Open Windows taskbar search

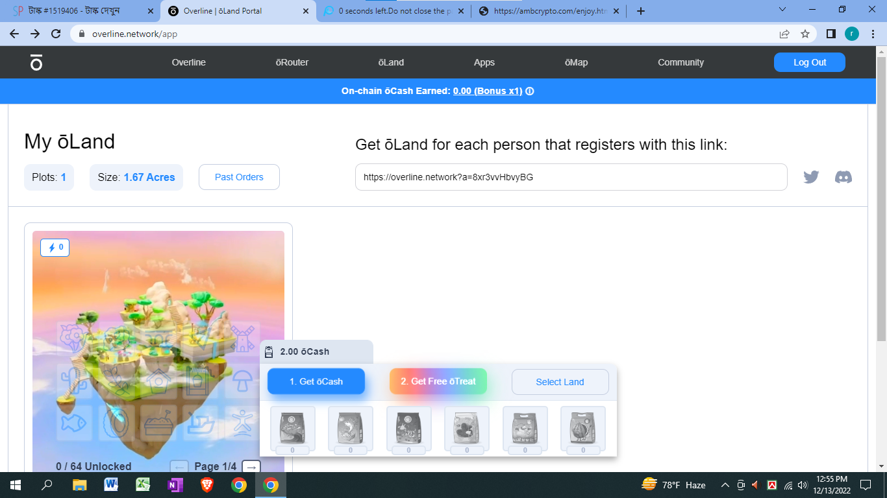tap(47, 484)
